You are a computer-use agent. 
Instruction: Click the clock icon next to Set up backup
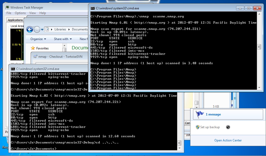[228, 127]
